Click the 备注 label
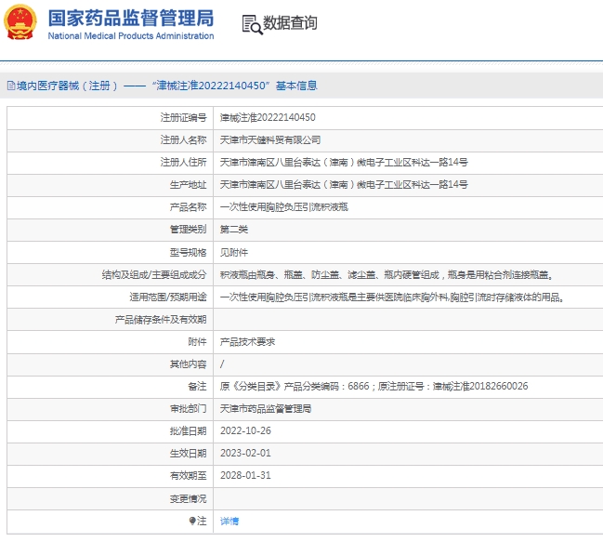This screenshot has height=542, width=603. click(x=197, y=386)
